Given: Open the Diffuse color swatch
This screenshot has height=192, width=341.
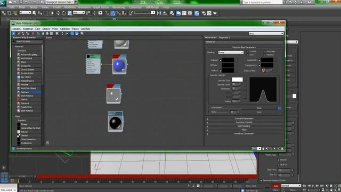Looking at the screenshot, I should (228, 65).
